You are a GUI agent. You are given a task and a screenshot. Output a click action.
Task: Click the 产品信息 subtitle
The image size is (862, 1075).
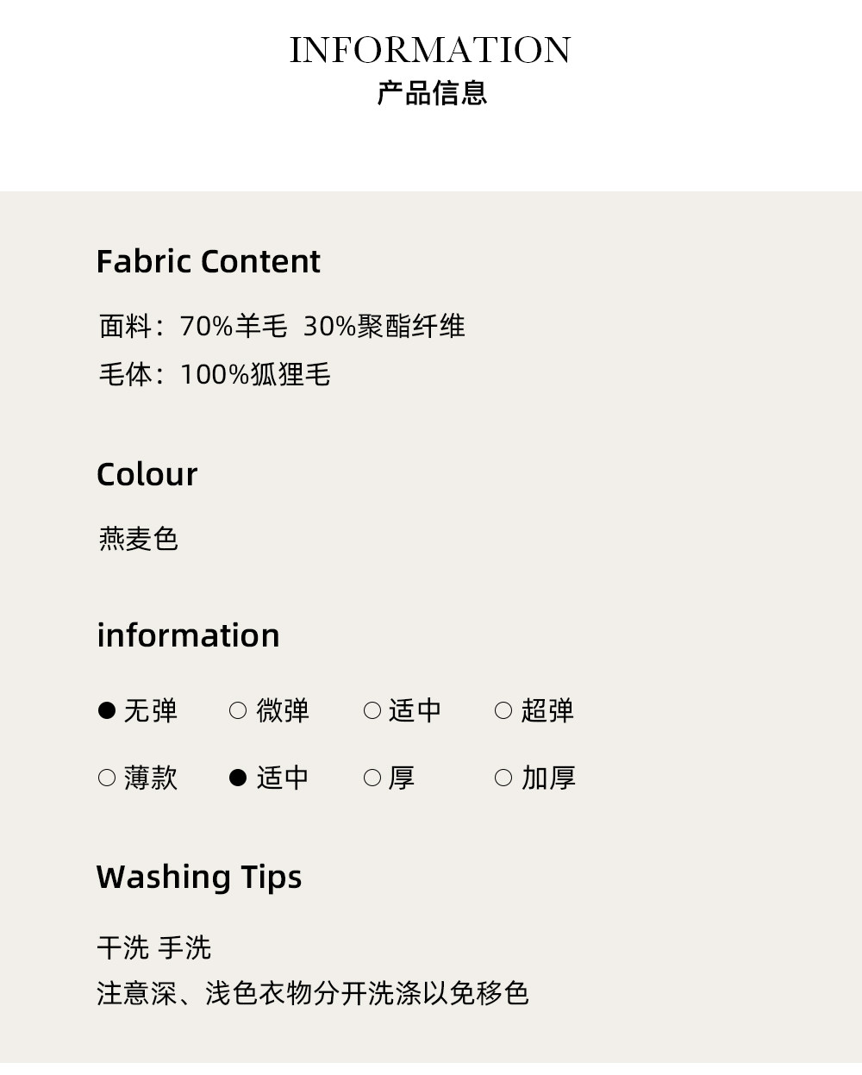[432, 93]
